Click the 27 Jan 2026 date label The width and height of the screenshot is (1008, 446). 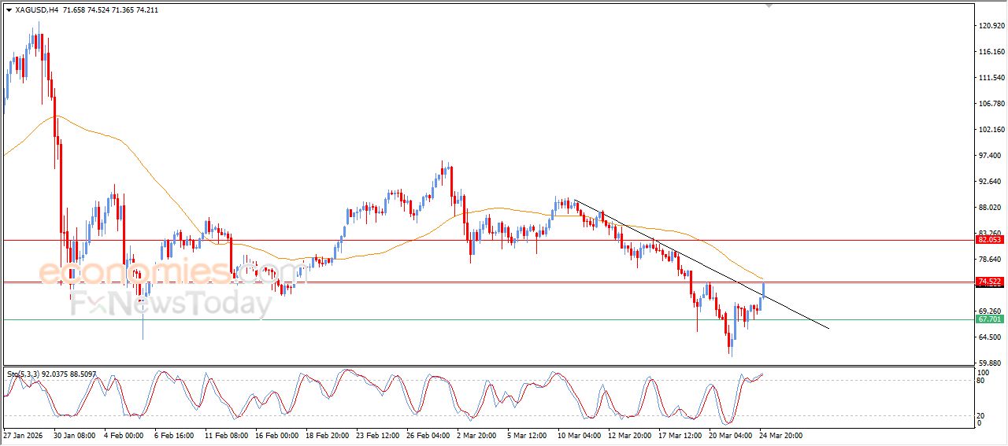point(24,434)
